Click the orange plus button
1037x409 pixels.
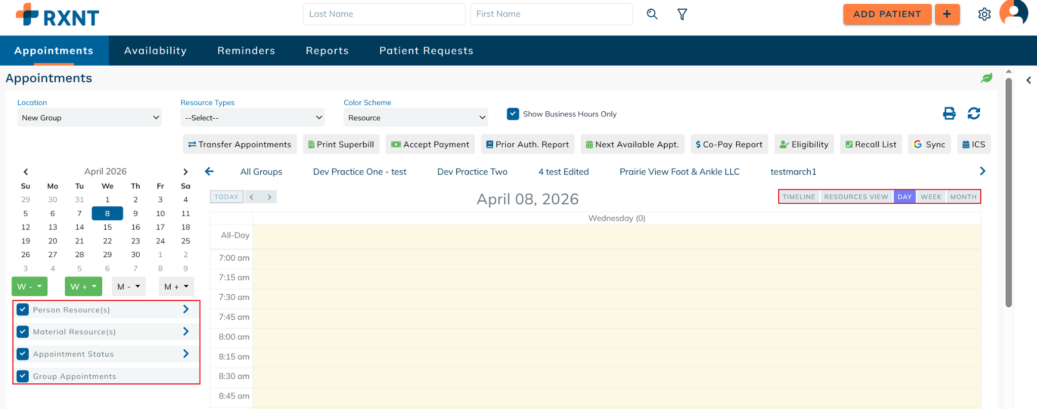[947, 14]
